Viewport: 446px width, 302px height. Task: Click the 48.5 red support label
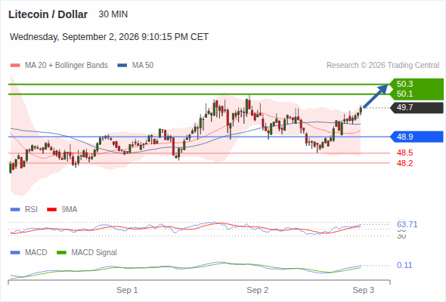404,153
